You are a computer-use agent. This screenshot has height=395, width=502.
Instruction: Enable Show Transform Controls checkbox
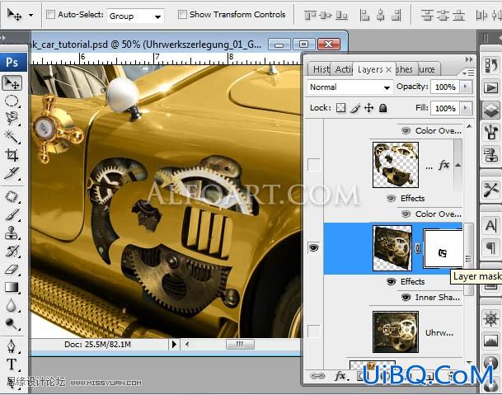click(182, 14)
